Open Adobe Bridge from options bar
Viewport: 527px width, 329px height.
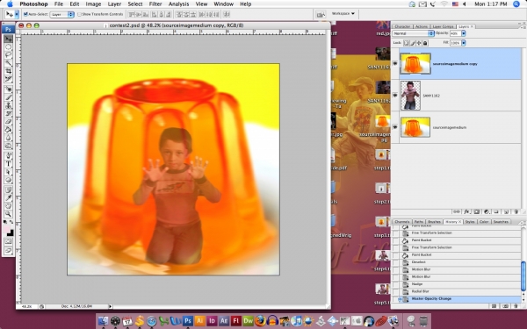(321, 14)
